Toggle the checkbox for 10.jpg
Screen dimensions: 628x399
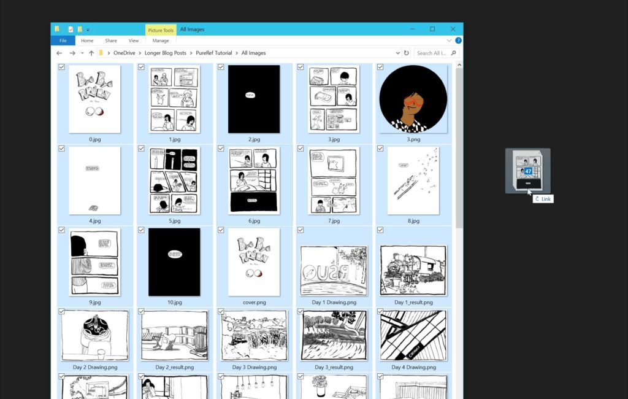click(x=142, y=230)
